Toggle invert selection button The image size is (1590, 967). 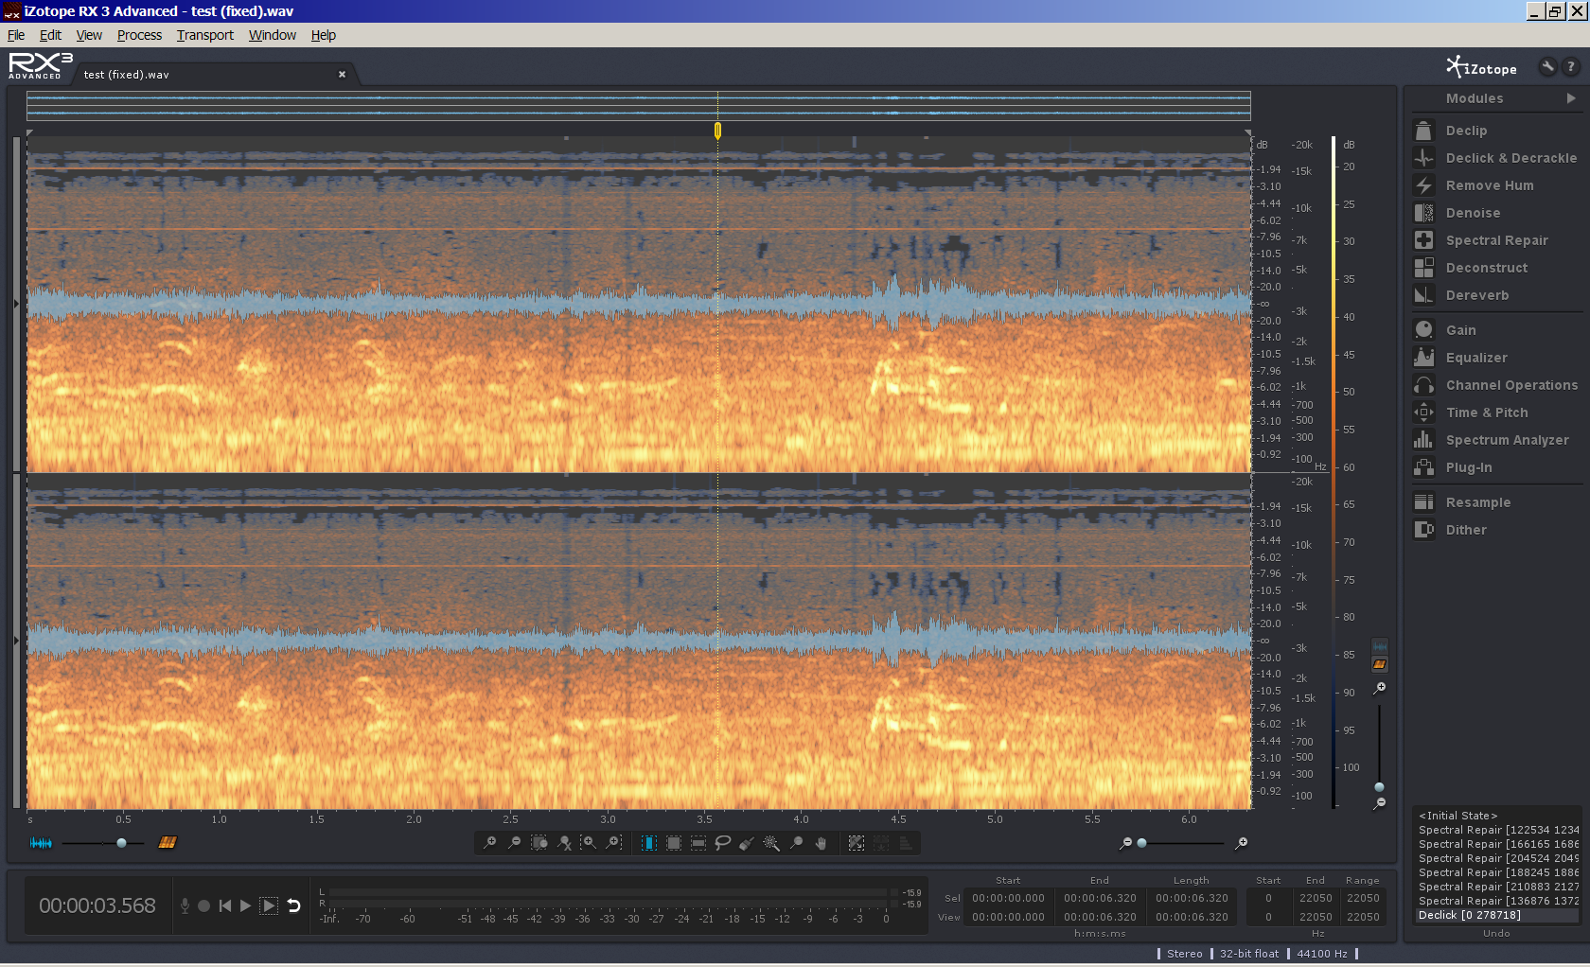point(857,843)
